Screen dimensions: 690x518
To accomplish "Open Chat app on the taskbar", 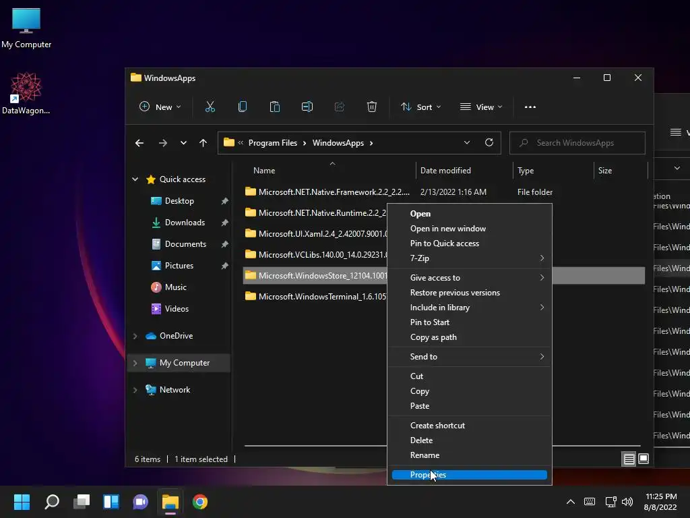I will point(140,502).
